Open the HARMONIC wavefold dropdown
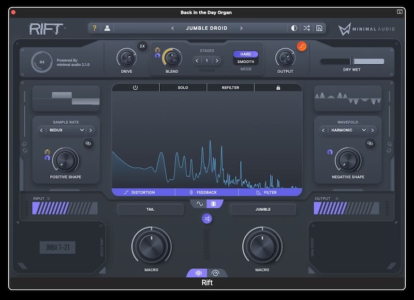Image resolution: width=414 pixels, height=300 pixels. click(348, 130)
